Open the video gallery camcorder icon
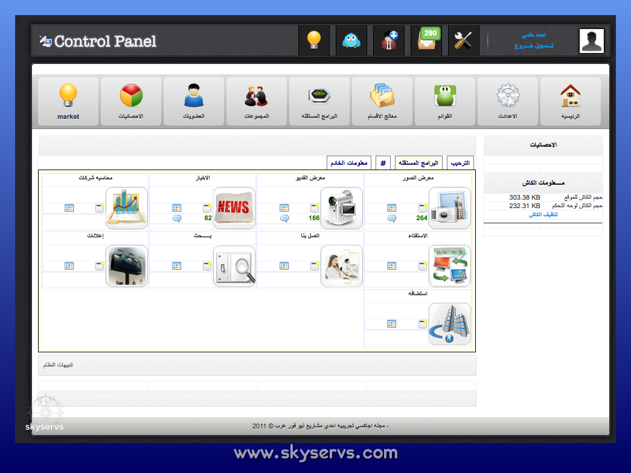 point(342,208)
